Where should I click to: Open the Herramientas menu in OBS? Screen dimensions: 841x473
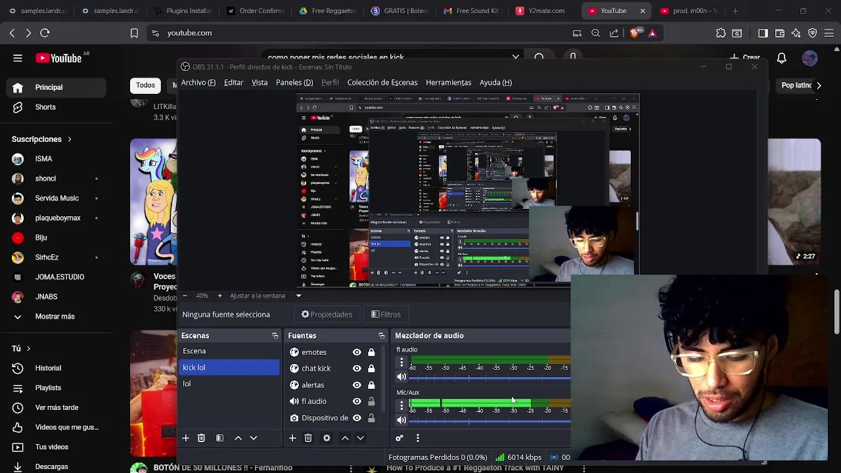point(449,83)
